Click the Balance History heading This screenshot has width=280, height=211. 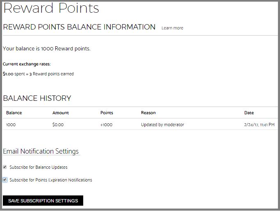coord(37,98)
